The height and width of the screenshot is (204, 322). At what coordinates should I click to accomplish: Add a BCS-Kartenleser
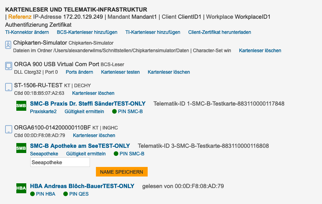[87, 32]
